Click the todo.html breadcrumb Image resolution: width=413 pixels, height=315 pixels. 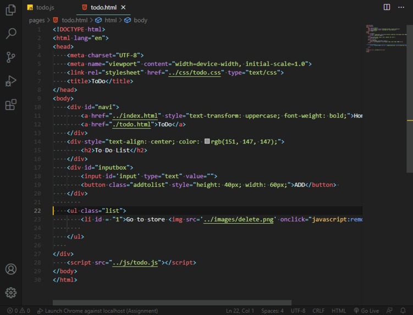point(70,20)
